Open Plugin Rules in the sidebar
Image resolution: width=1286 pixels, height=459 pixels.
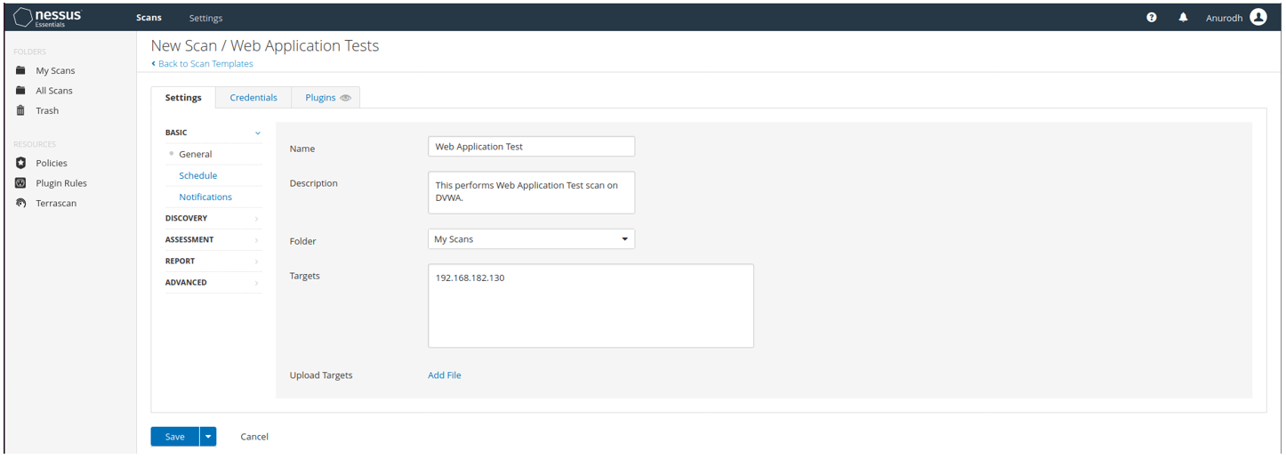point(61,183)
